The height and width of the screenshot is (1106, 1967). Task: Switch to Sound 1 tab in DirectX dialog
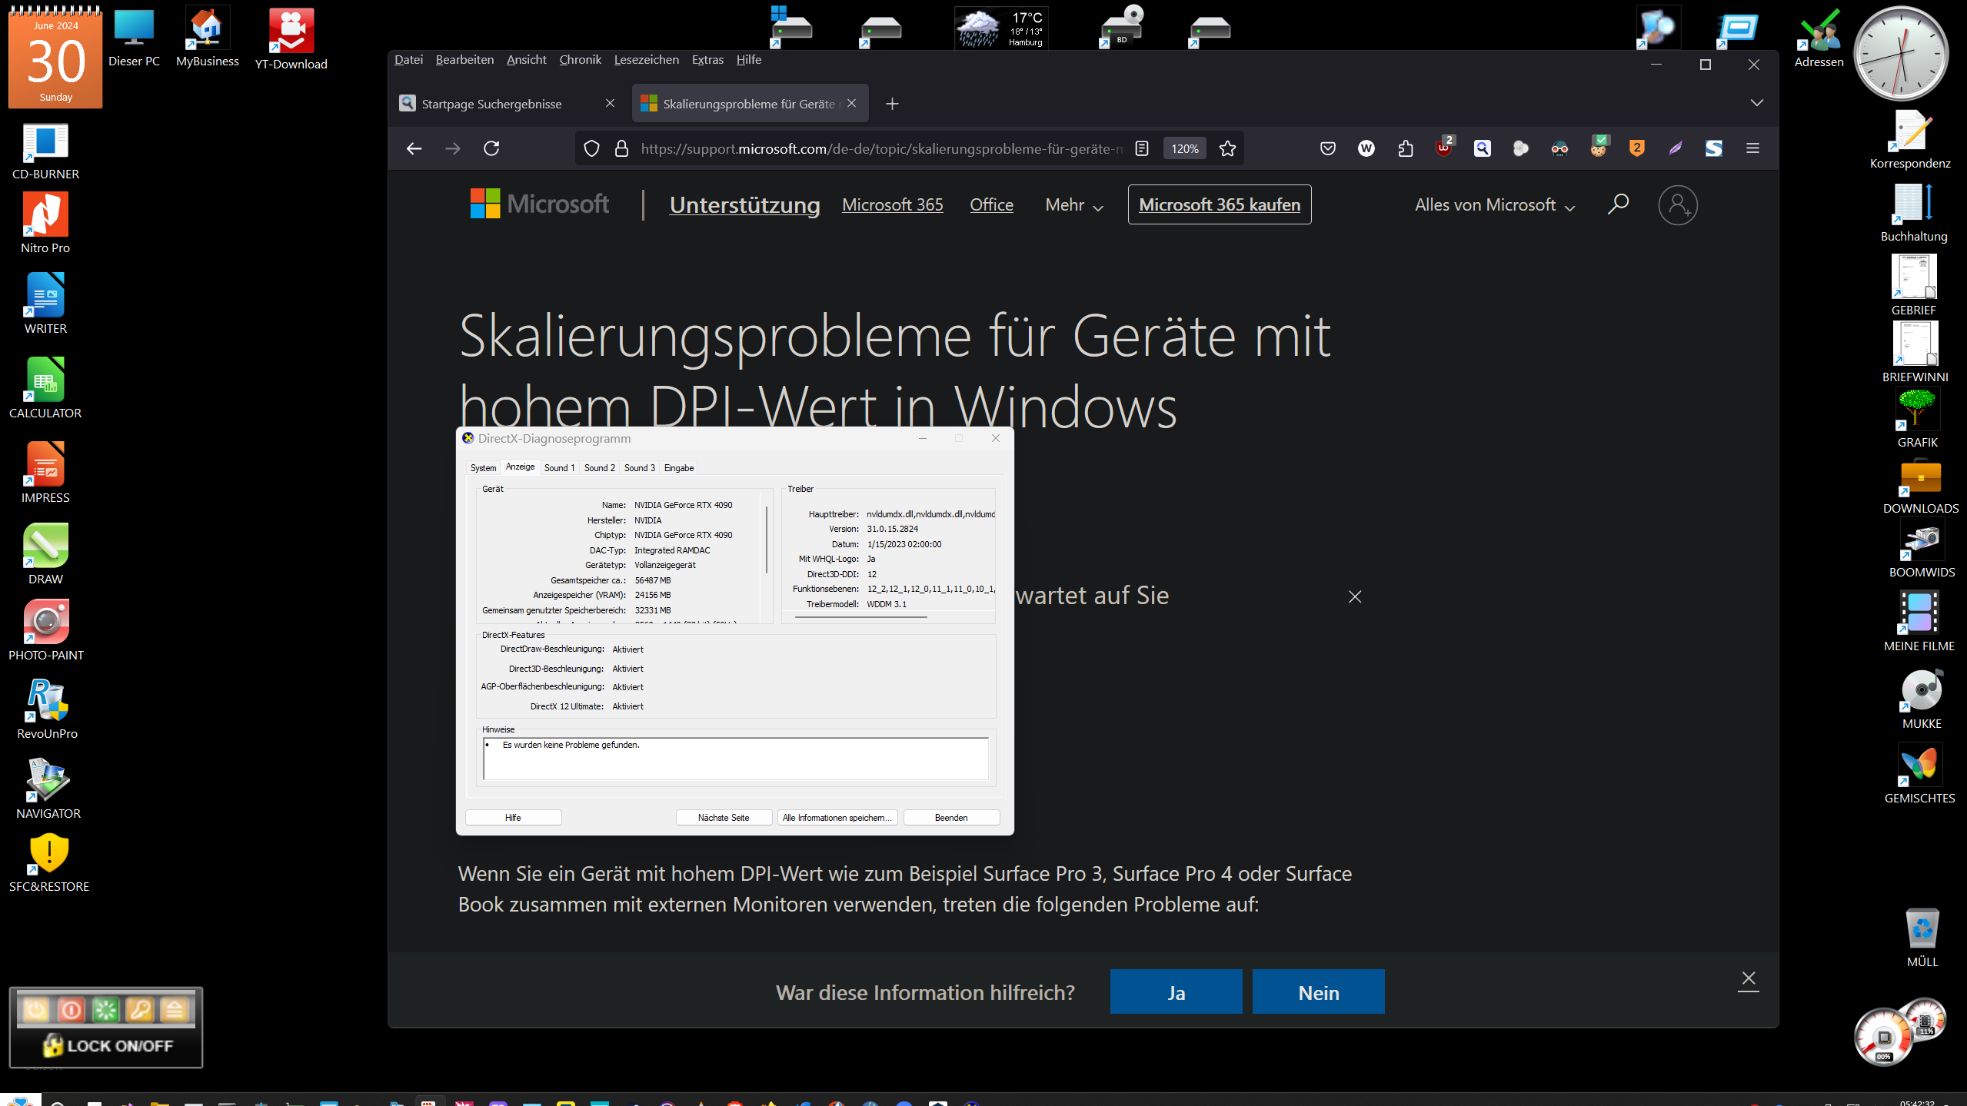559,468
